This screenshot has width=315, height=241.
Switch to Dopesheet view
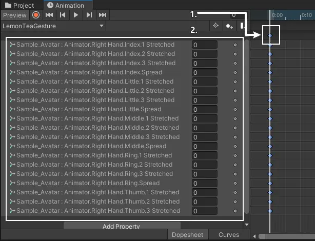[x=187, y=235]
